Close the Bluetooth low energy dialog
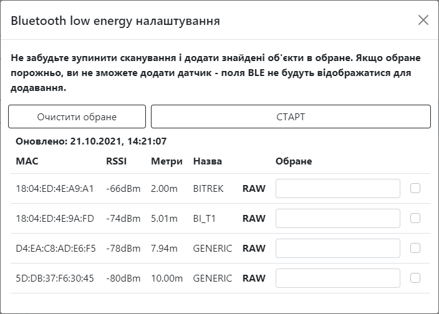 coord(423,20)
